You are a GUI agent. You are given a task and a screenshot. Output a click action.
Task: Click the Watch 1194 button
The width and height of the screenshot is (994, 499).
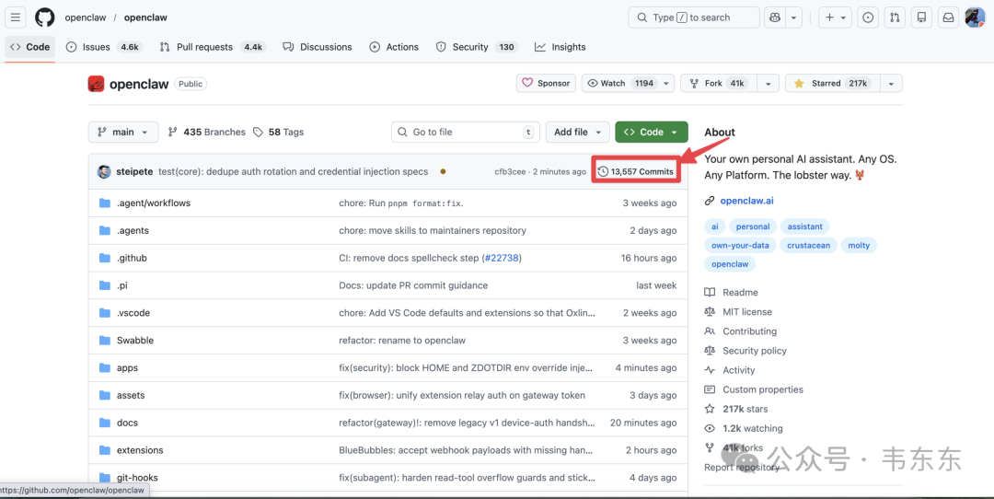[620, 83]
